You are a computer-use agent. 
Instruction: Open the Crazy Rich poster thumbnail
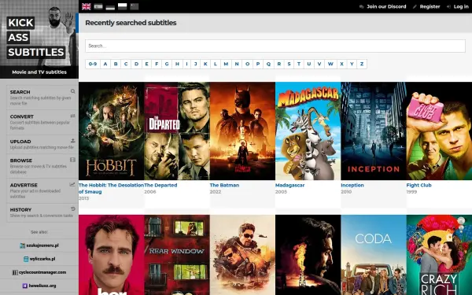[x=439, y=255]
